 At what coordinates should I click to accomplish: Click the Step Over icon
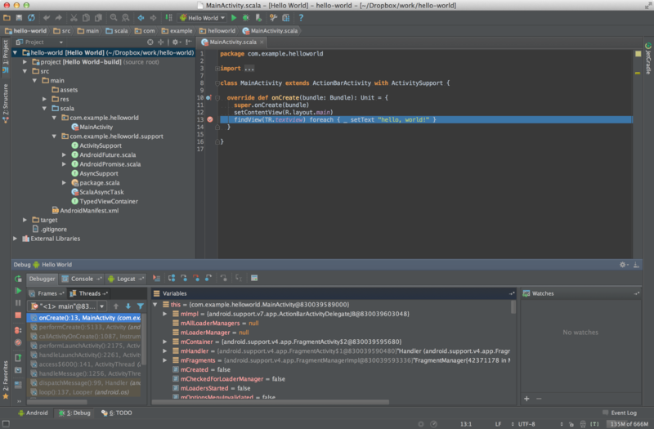(172, 278)
